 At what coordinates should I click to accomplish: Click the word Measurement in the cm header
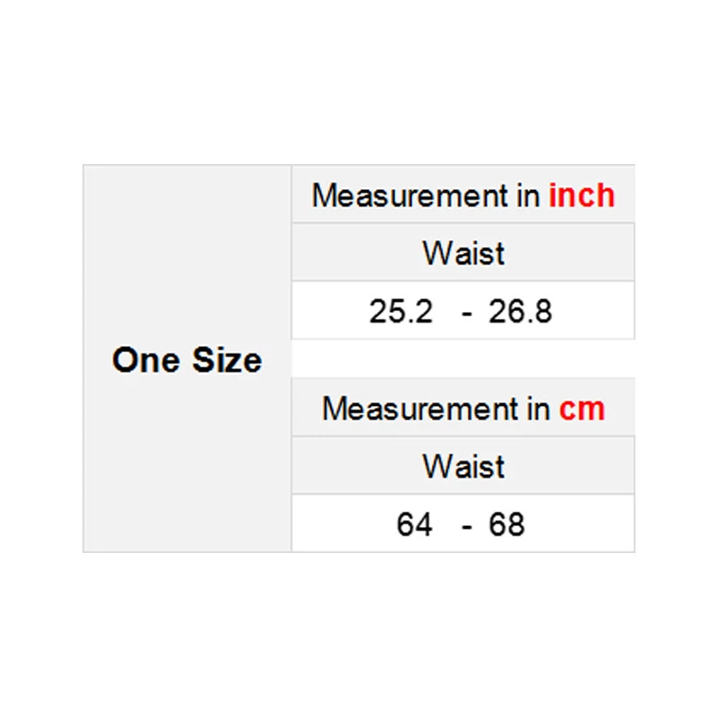click(x=421, y=410)
